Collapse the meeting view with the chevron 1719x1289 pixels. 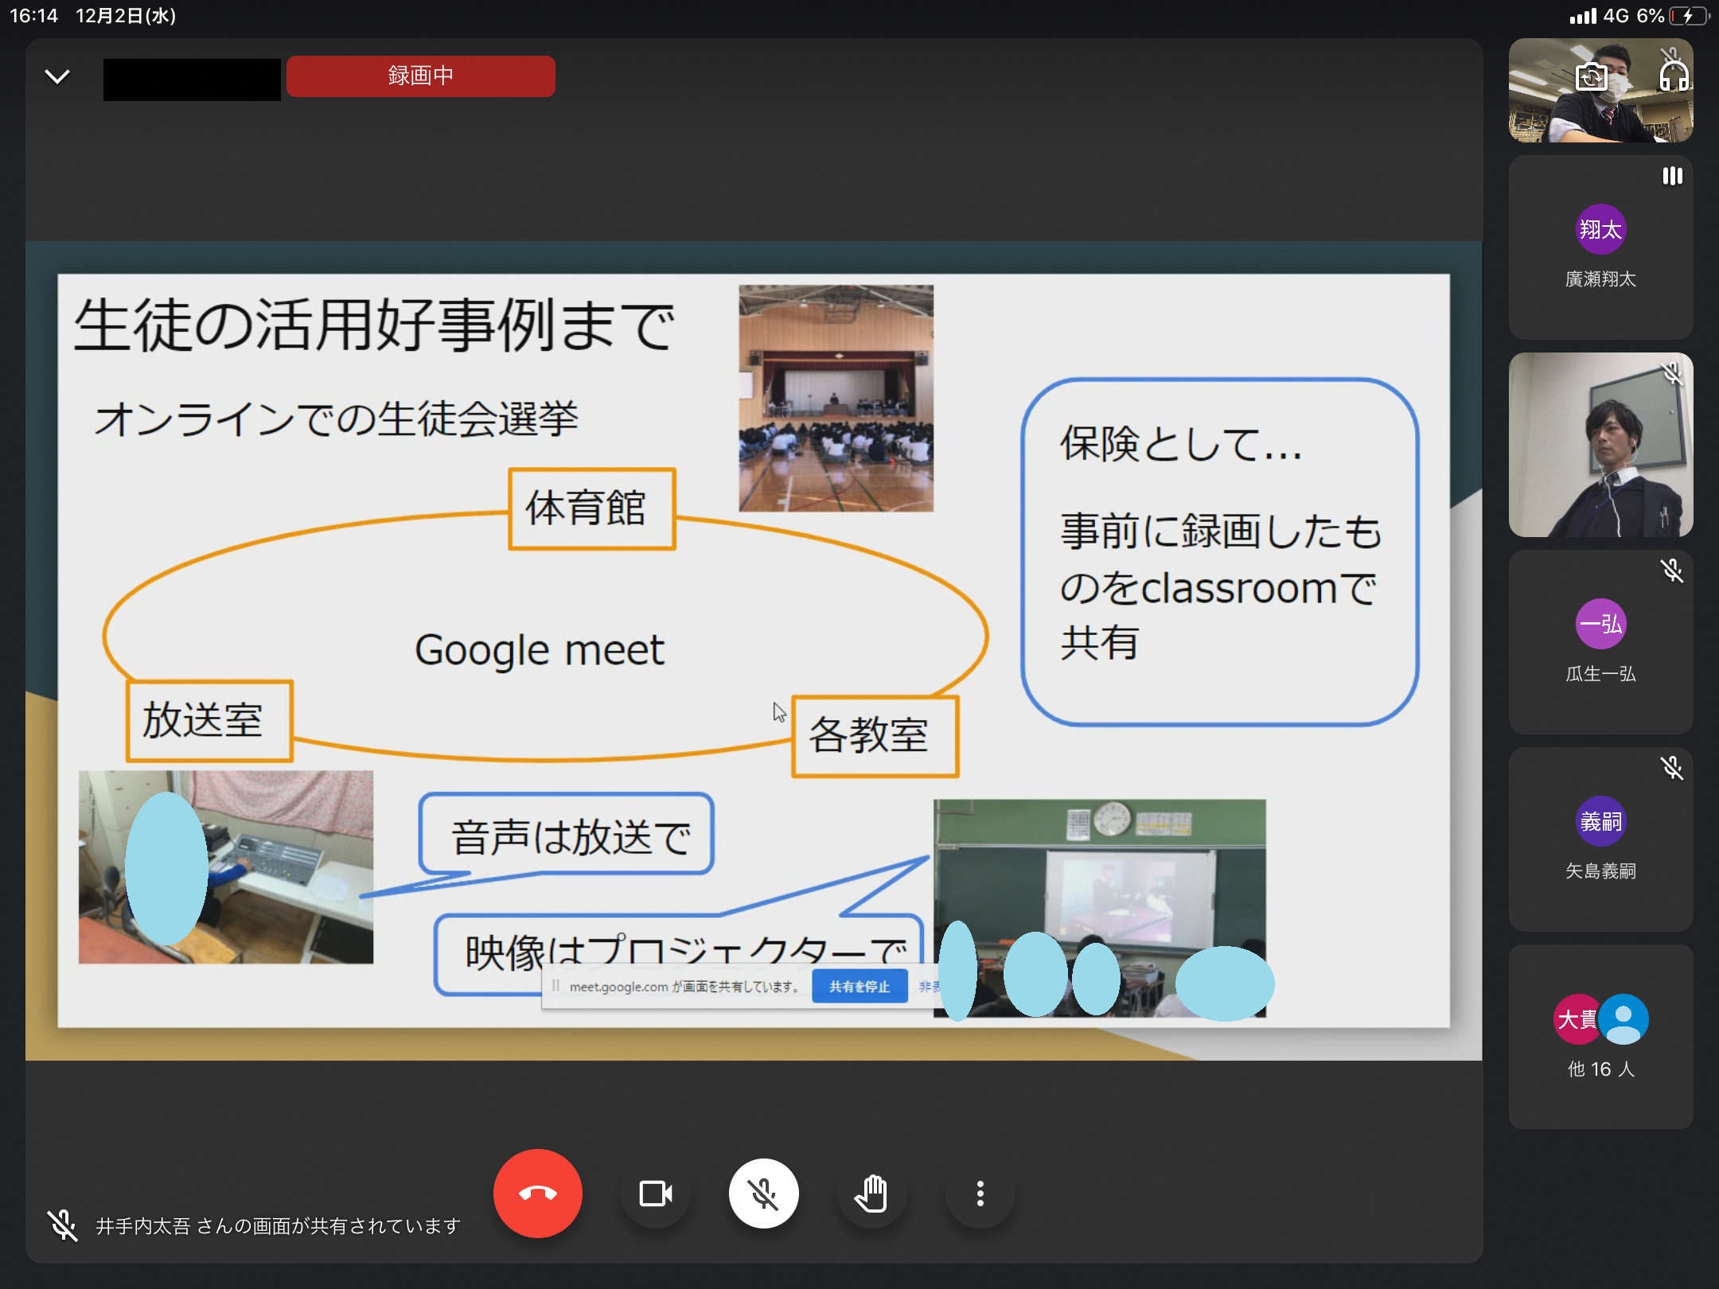[57, 76]
